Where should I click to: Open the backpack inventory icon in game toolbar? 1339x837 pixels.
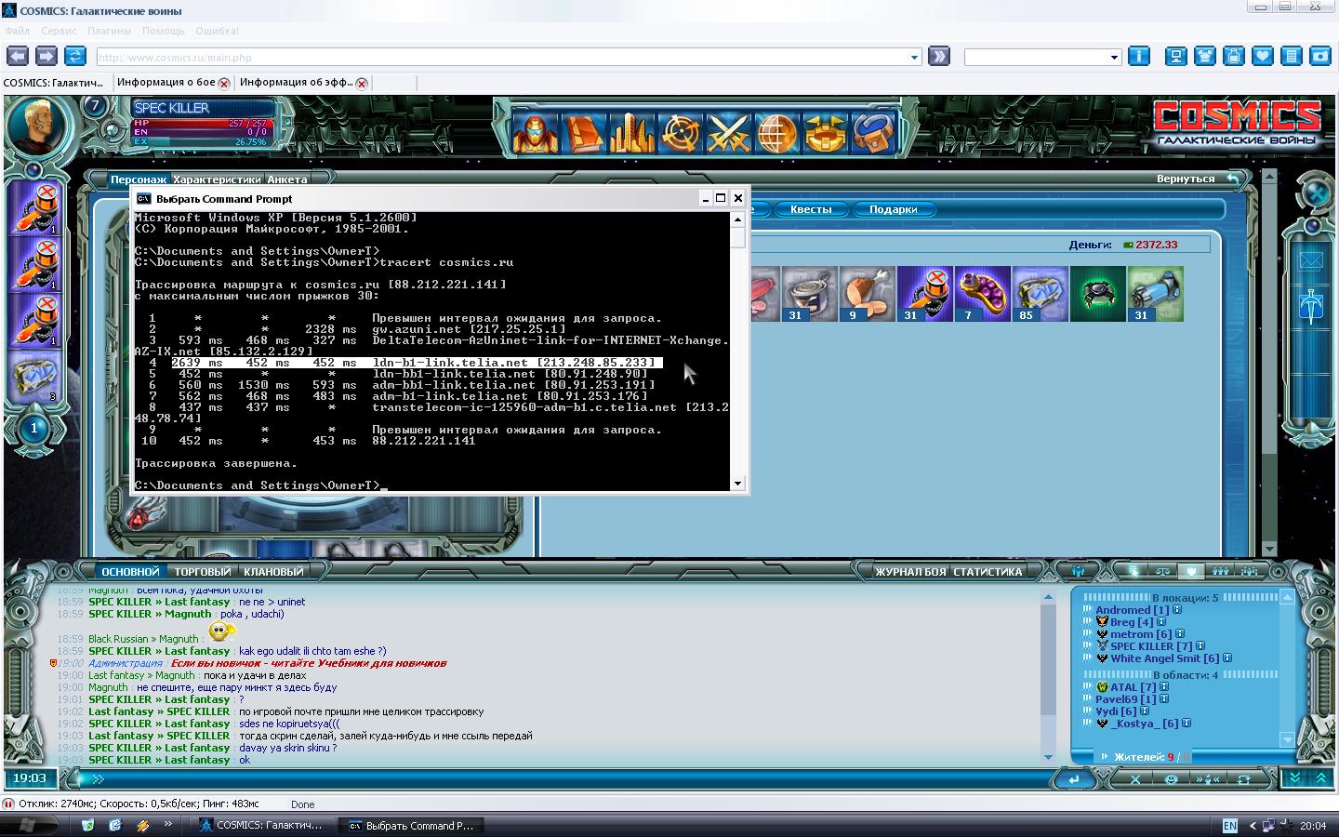pos(873,133)
